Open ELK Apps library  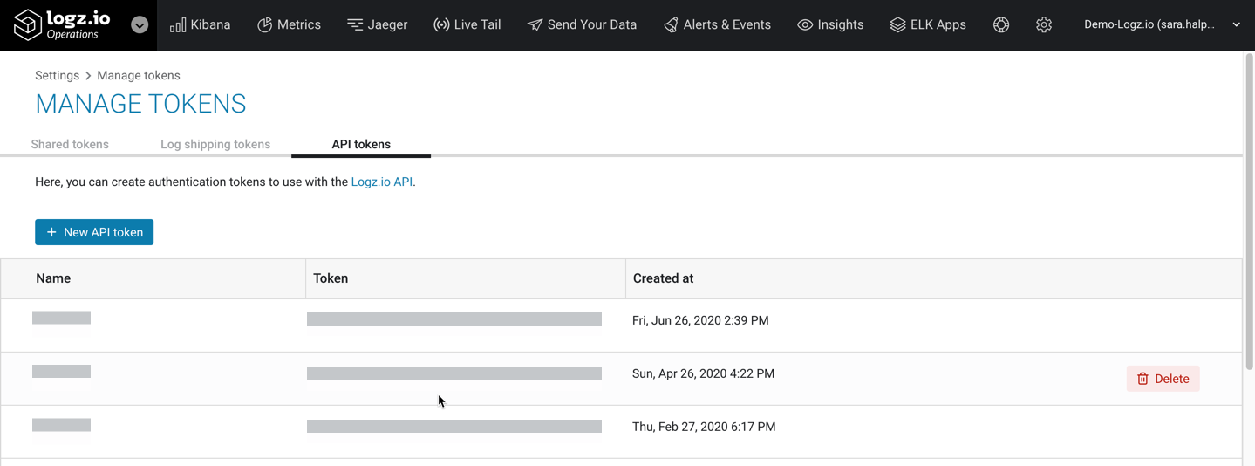[927, 24]
